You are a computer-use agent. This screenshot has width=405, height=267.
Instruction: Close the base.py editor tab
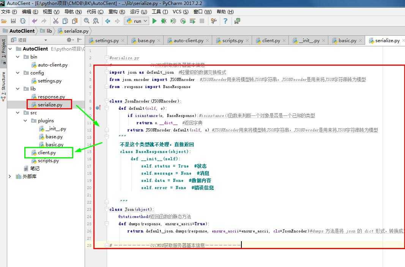[159, 41]
